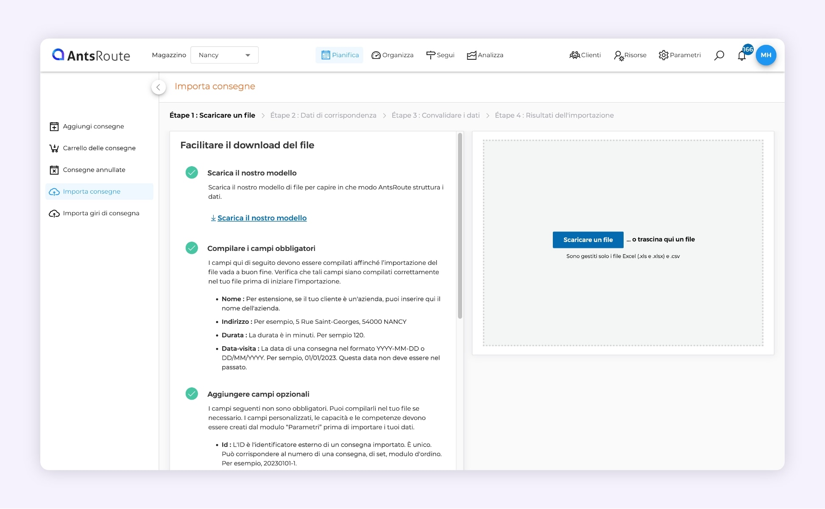Toggle the check beside Aggiungere campi opzionali
The image size is (825, 509).
[192, 393]
